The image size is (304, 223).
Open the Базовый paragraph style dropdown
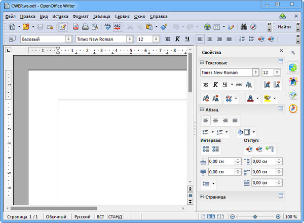tap(68, 39)
